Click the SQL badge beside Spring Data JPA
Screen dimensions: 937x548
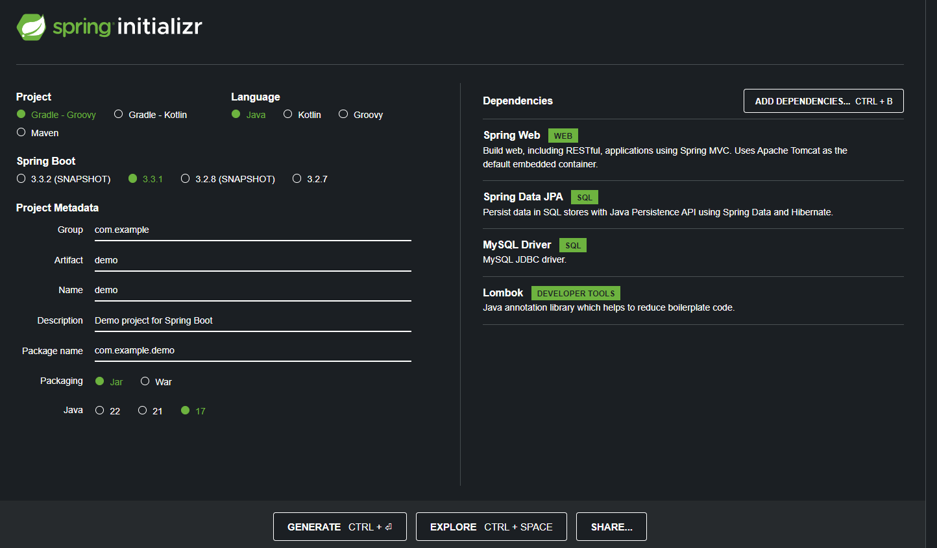pyautogui.click(x=585, y=197)
